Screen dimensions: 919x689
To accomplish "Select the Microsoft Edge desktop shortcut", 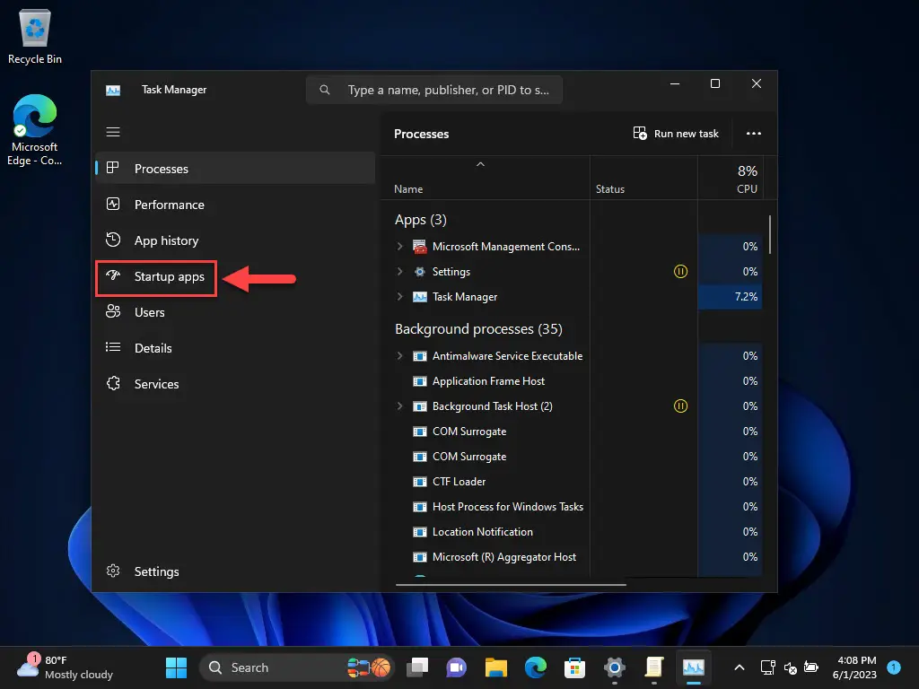I will pyautogui.click(x=35, y=130).
